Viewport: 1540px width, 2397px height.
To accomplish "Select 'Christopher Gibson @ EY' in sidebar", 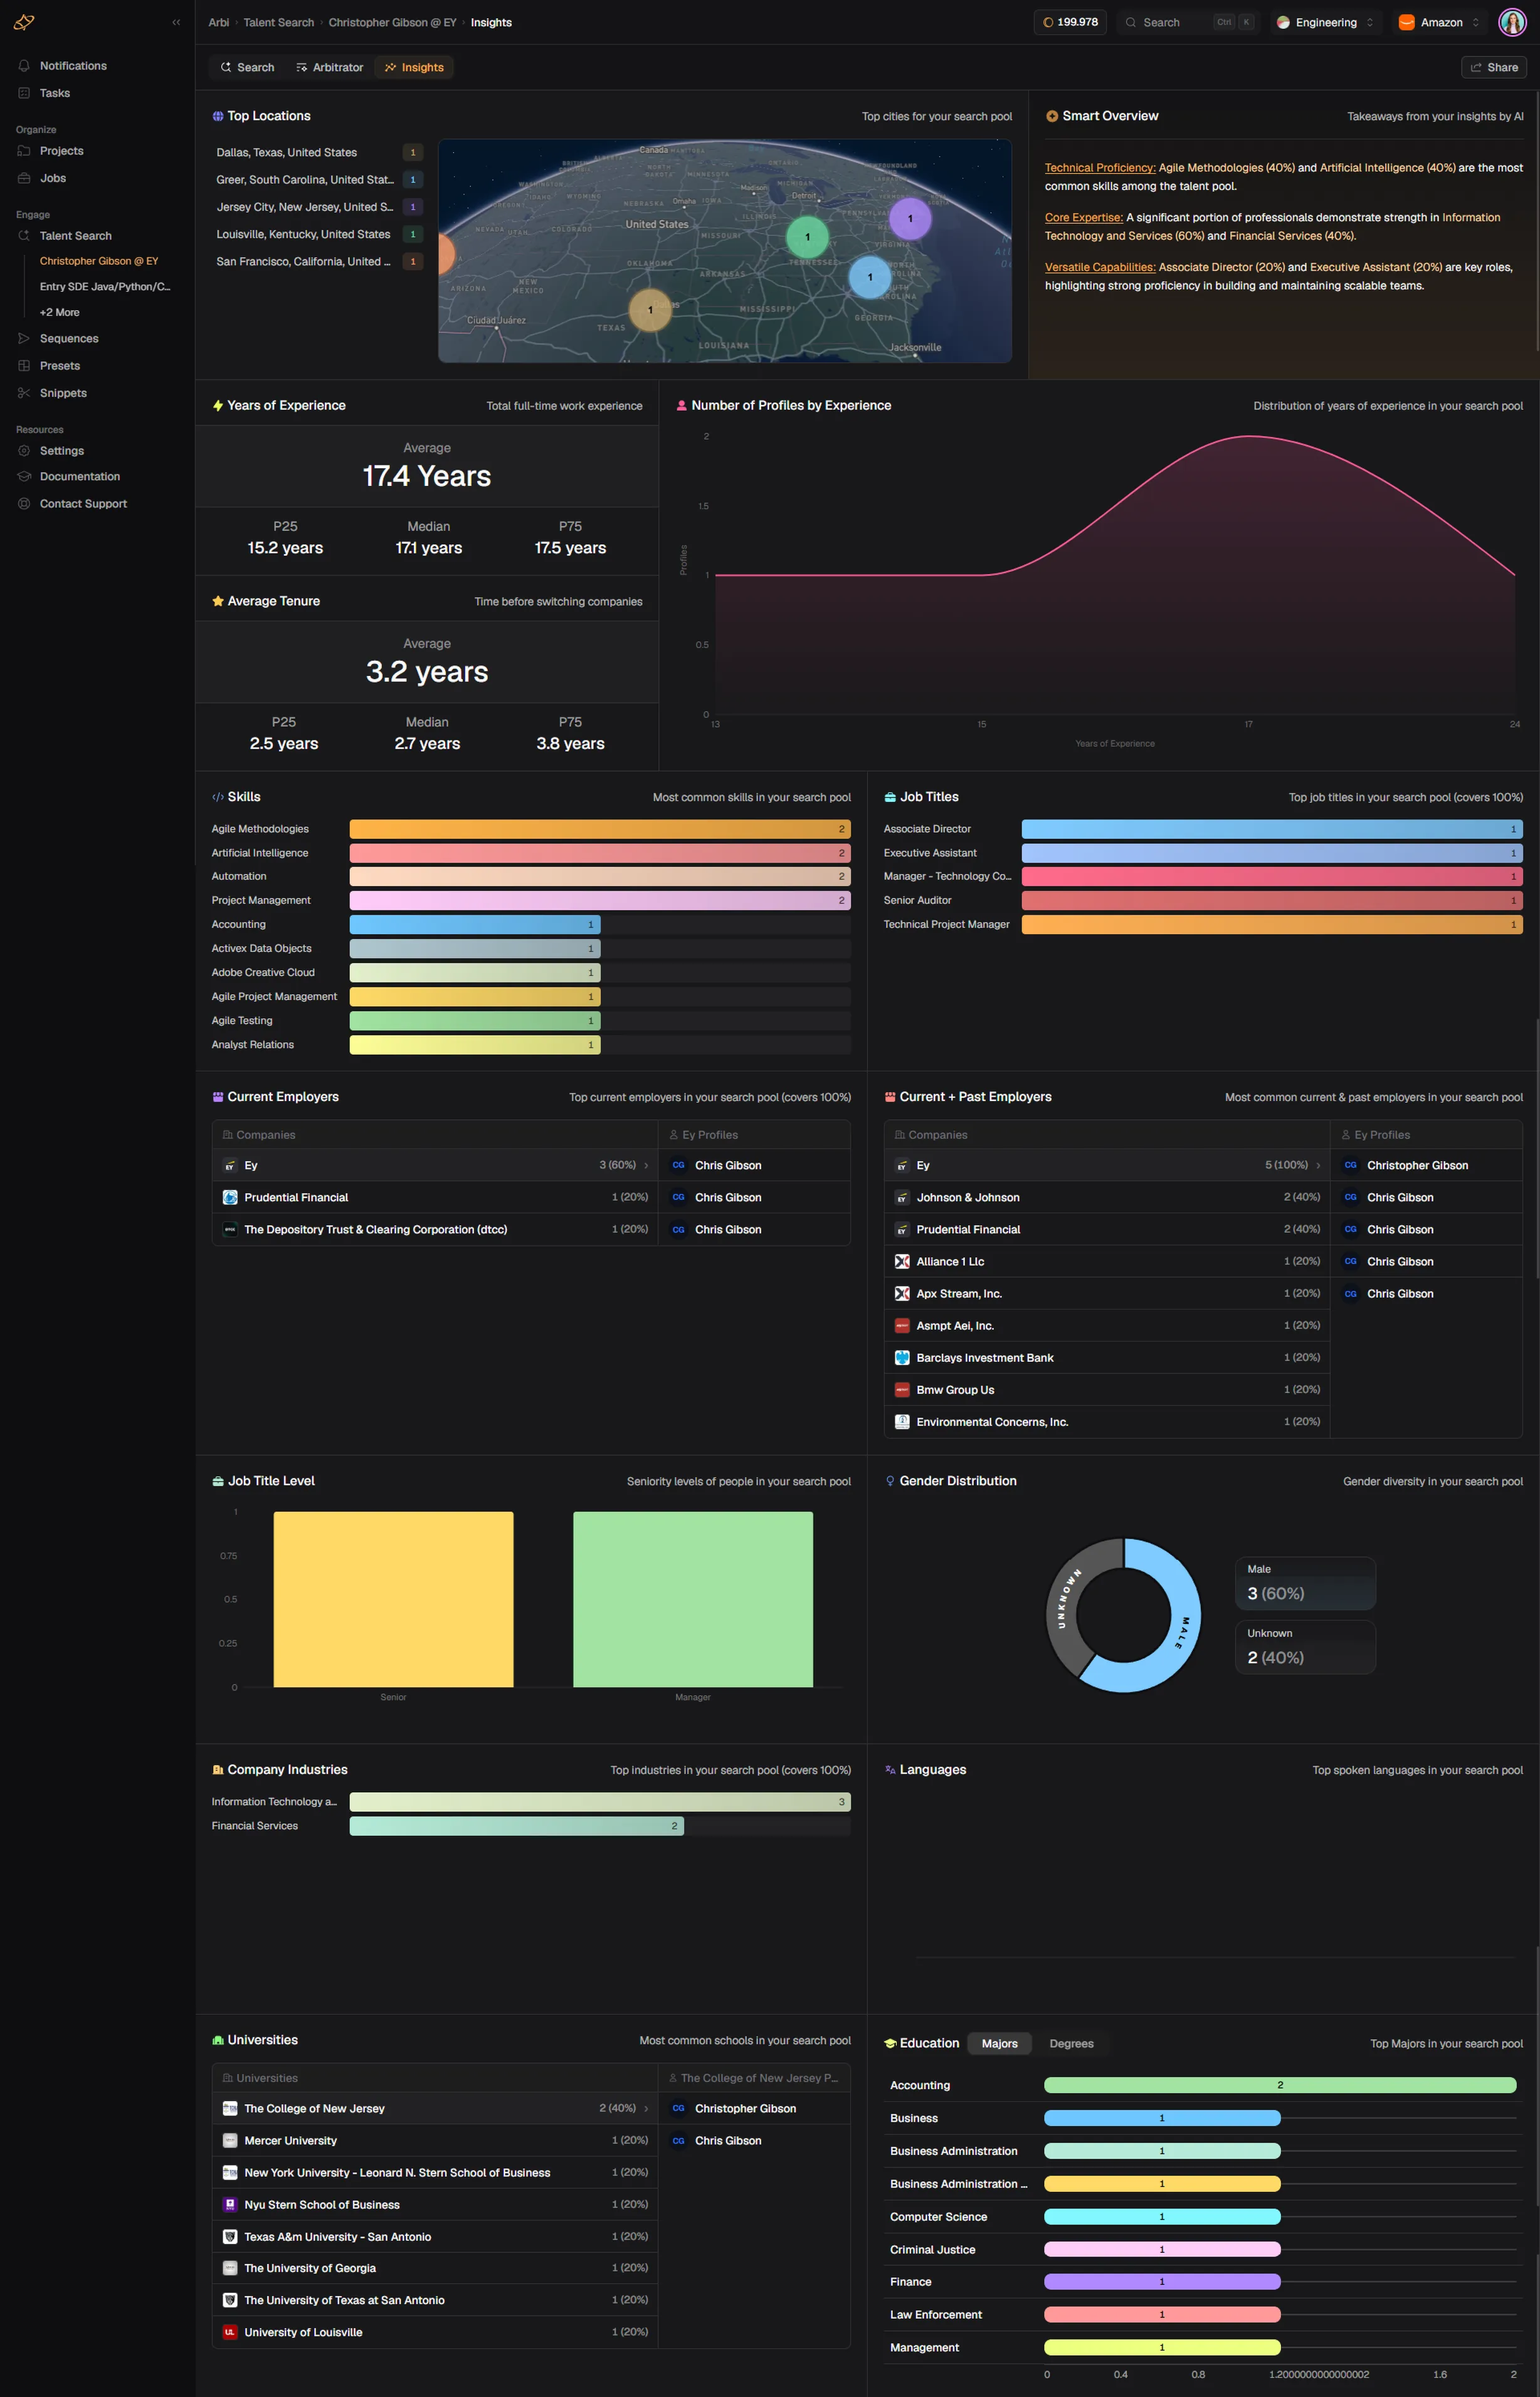I will pyautogui.click(x=99, y=261).
